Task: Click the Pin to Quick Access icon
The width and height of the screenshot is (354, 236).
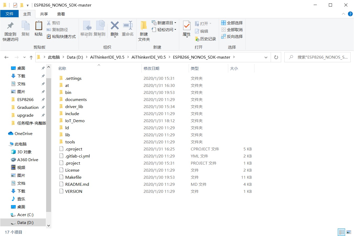Action: click(10, 26)
